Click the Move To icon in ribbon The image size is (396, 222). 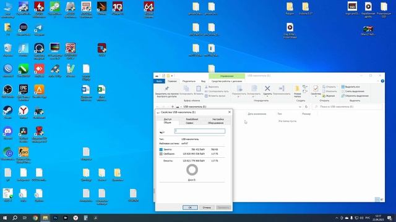point(239,88)
